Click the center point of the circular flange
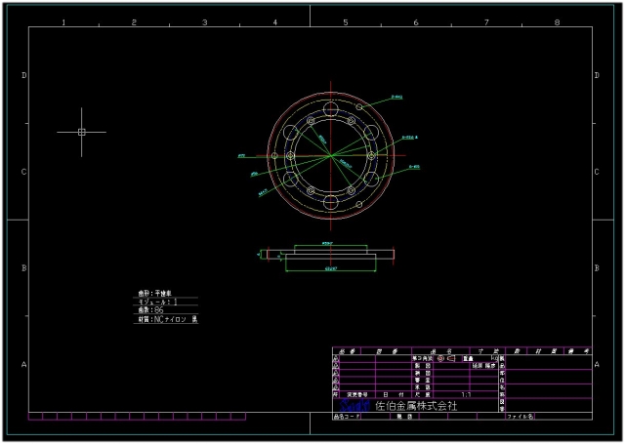Image resolution: width=625 pixels, height=444 pixels. click(330, 155)
